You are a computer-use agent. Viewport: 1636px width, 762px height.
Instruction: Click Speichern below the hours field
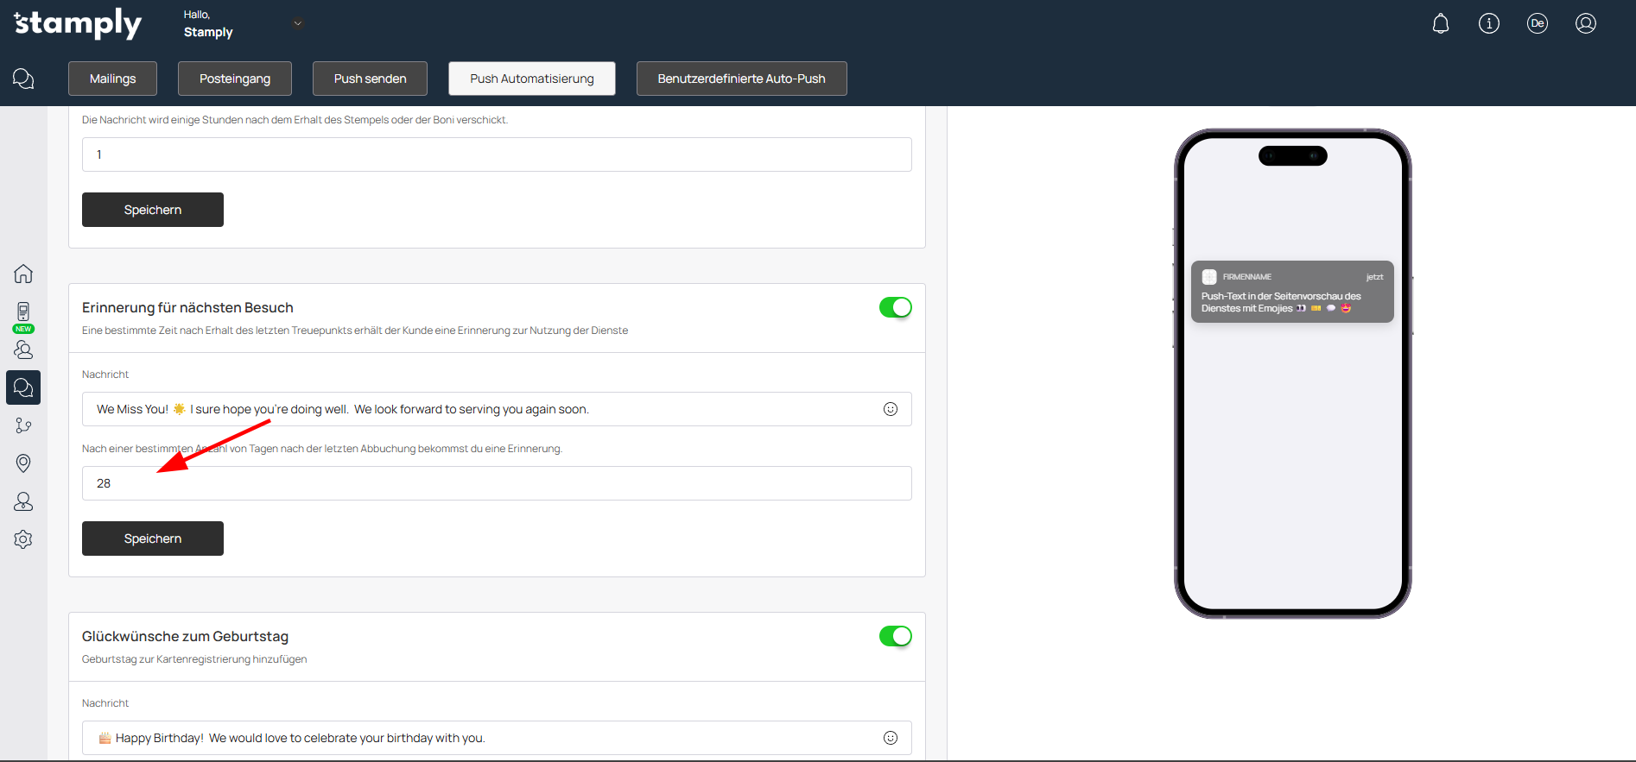pyautogui.click(x=153, y=210)
